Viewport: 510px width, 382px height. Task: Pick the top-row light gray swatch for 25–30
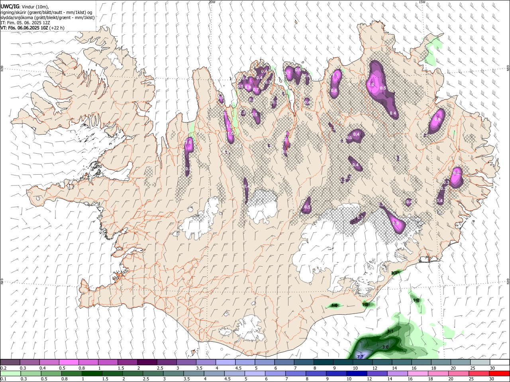(x=481, y=363)
